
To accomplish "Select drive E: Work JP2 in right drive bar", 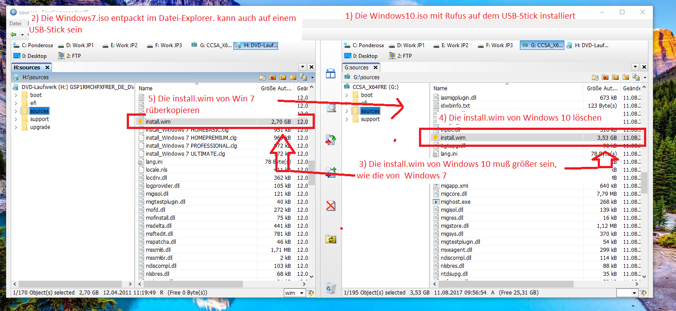I will 452,45.
